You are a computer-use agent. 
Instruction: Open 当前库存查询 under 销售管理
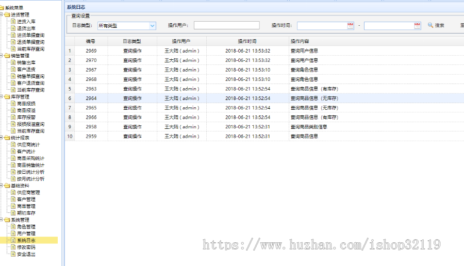(31, 90)
